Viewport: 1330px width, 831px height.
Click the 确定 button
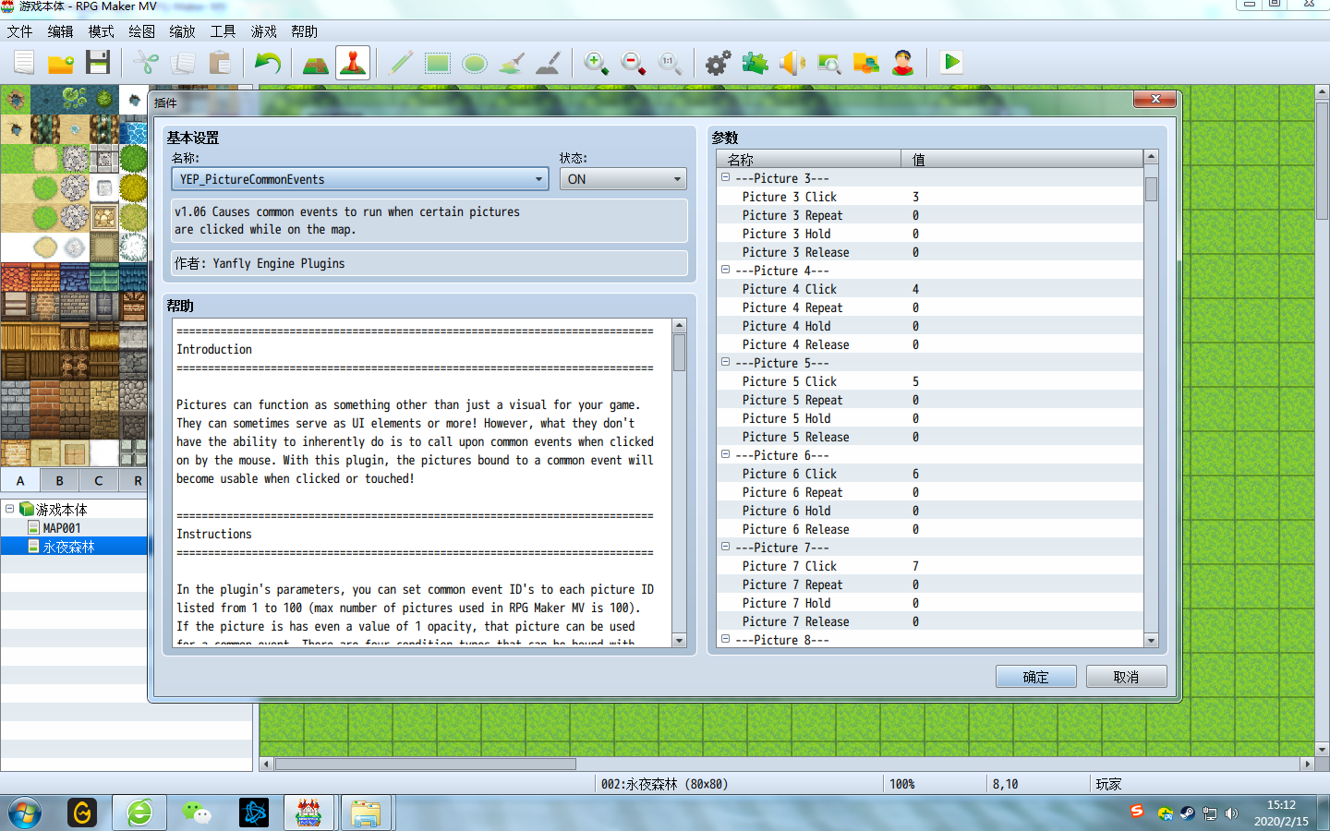pos(1036,677)
